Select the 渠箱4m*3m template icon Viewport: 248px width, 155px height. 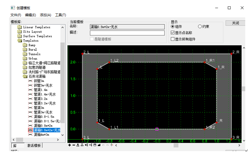click(30, 135)
